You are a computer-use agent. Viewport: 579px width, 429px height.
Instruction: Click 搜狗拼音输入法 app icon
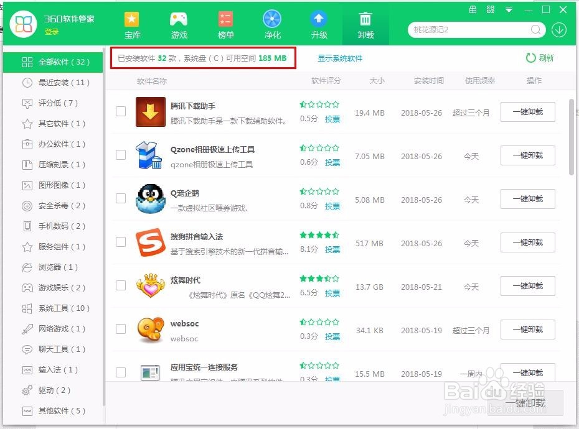pos(150,242)
